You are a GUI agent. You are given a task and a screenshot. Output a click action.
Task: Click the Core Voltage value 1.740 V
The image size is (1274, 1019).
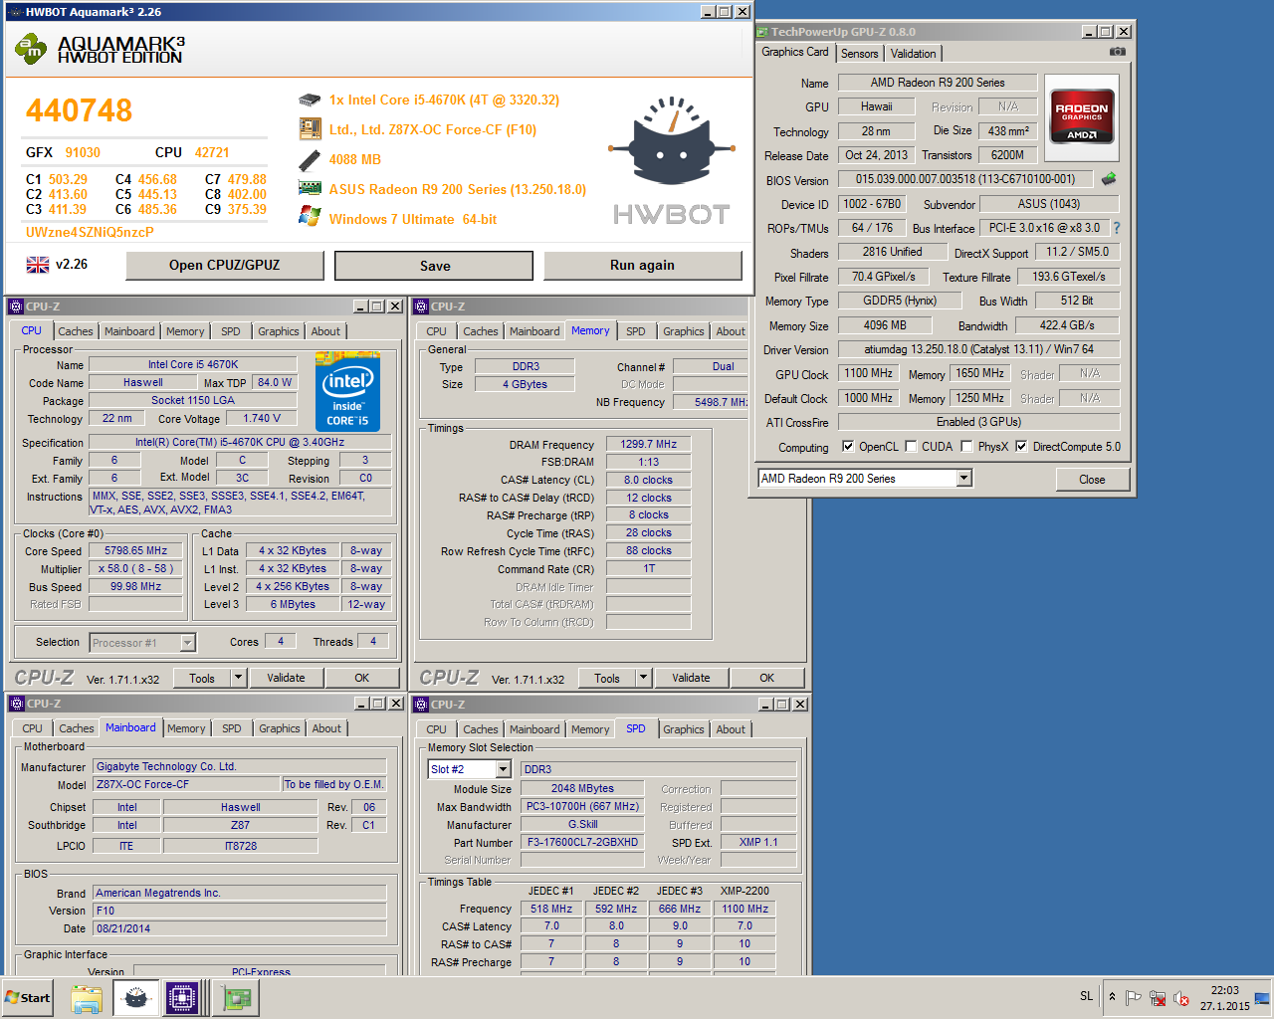(262, 418)
